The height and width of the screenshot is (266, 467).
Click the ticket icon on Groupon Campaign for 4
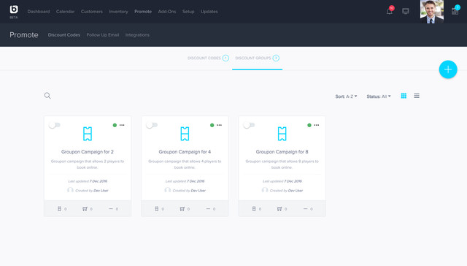(185, 134)
